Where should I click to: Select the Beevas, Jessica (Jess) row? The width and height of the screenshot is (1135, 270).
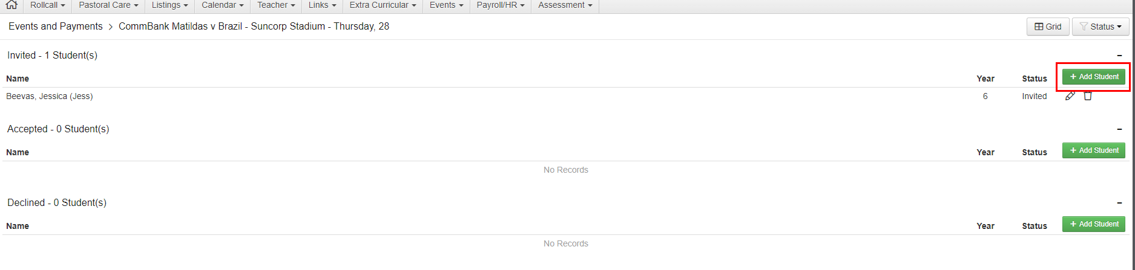(x=50, y=96)
